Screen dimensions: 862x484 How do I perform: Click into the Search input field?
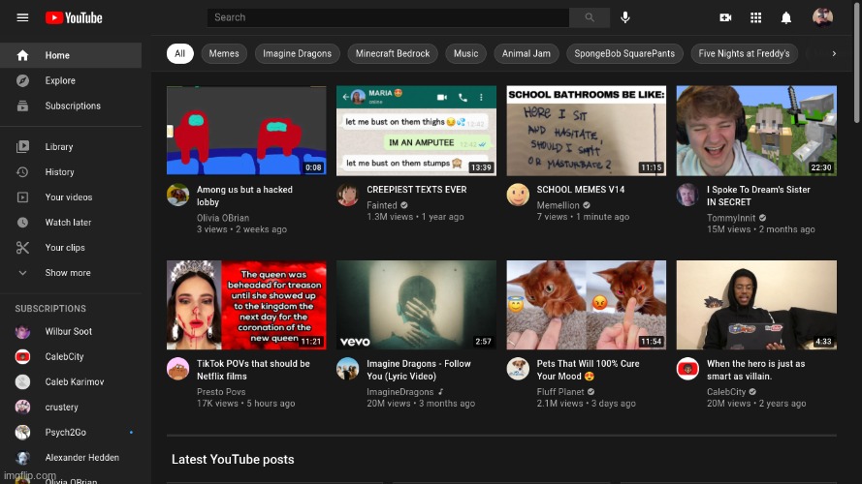pyautogui.click(x=388, y=17)
